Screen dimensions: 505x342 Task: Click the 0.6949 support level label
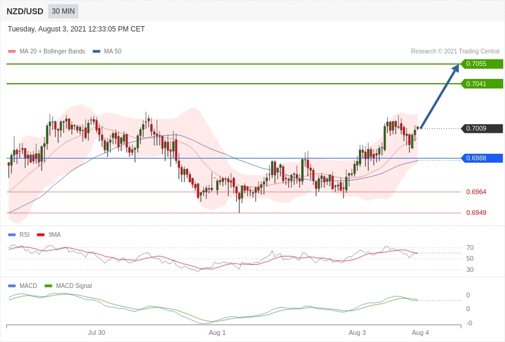tap(476, 213)
